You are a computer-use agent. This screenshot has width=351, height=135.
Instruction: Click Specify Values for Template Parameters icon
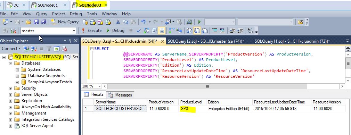pos(250,31)
